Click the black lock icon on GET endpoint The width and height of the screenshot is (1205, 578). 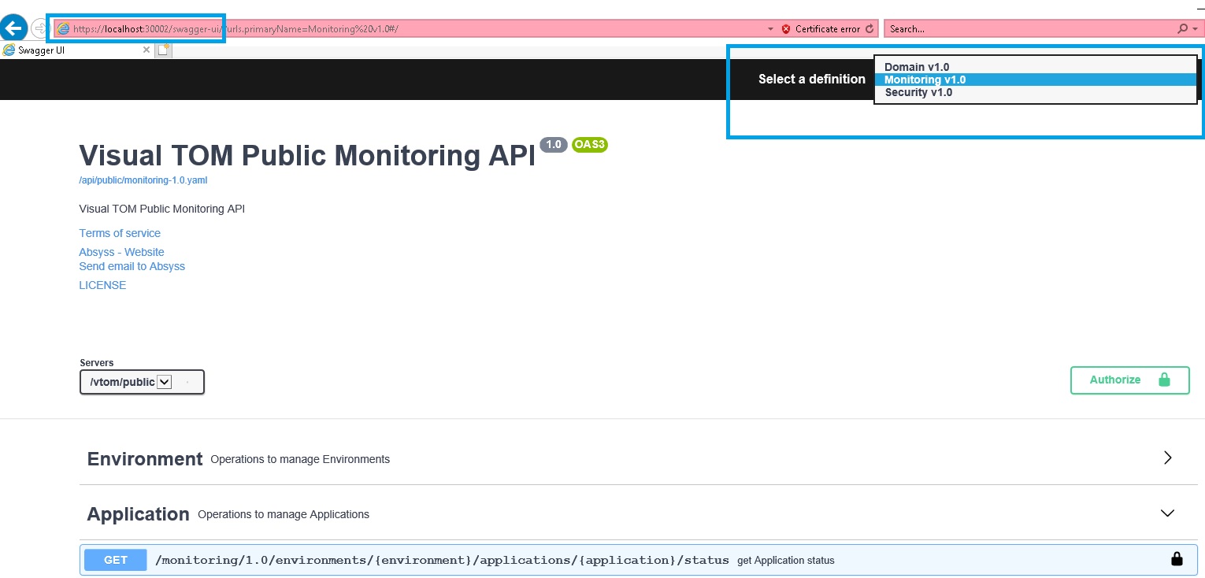1177,559
